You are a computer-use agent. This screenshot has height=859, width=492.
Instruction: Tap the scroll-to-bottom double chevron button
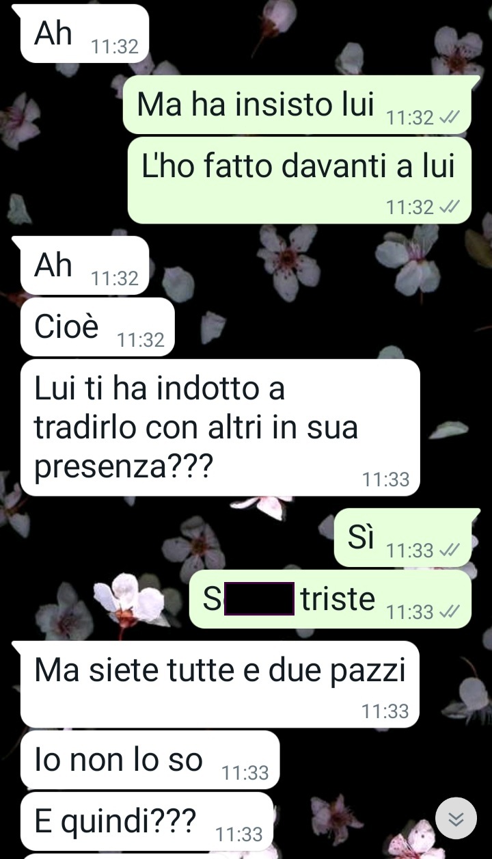pos(456,818)
